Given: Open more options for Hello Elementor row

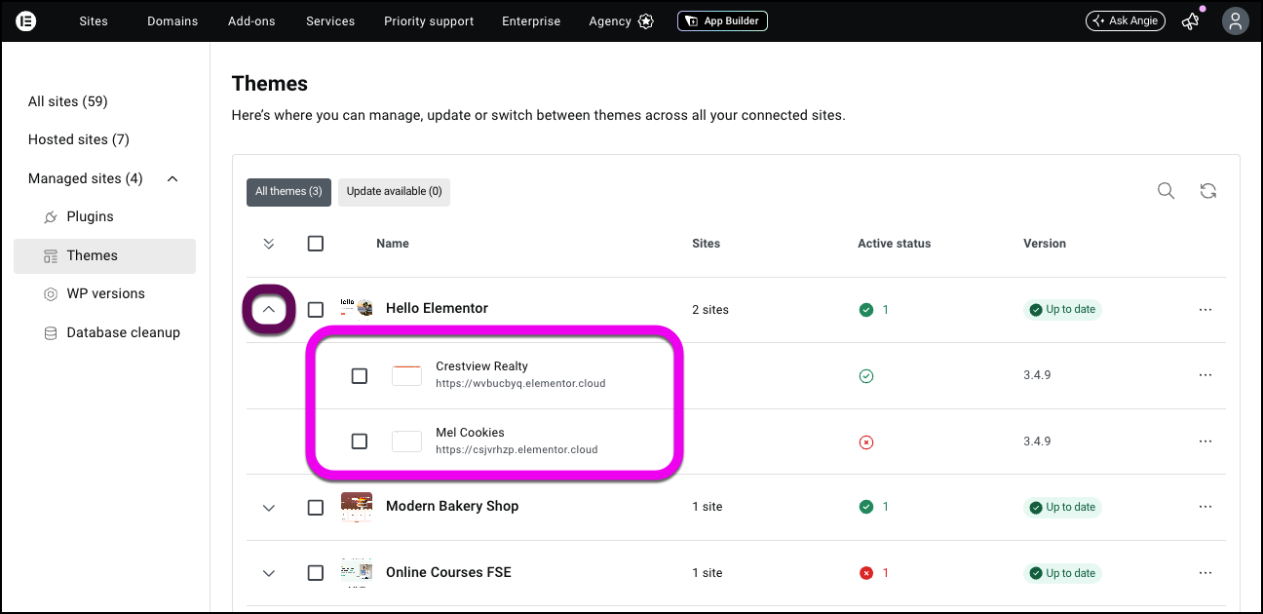Looking at the screenshot, I should point(1206,309).
